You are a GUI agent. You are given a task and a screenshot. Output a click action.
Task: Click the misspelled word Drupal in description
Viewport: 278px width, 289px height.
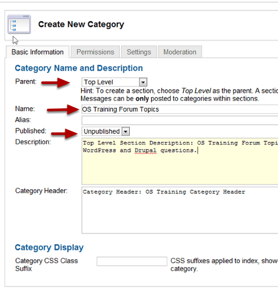pos(146,150)
